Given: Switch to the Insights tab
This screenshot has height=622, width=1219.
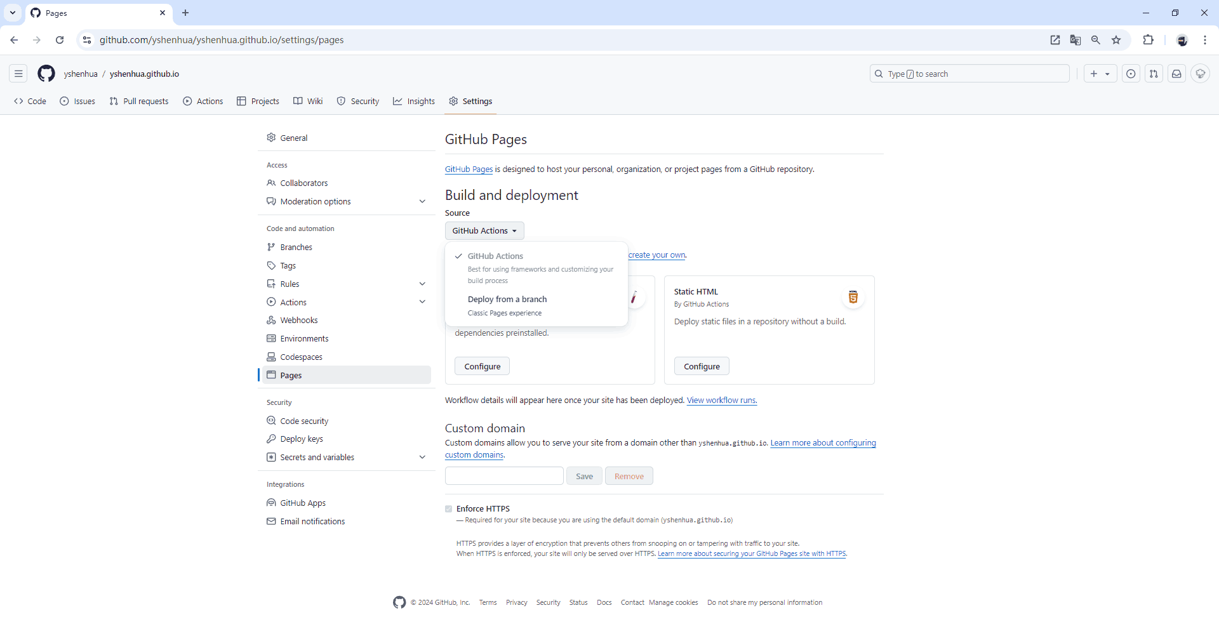Looking at the screenshot, I should pos(414,102).
